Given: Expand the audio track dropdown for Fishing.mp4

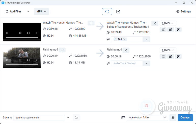Looking at the screenshot, I should [x=146, y=63].
